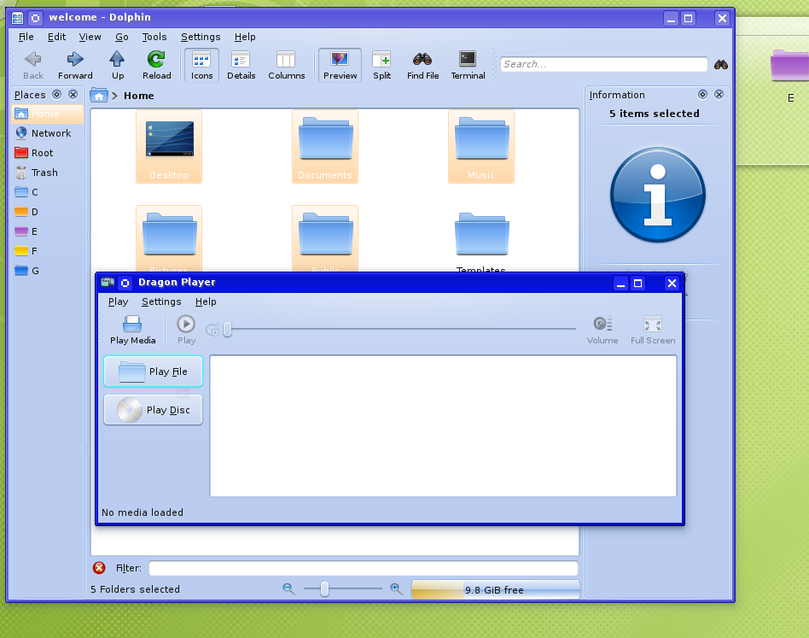Select the Desktop folder icon
This screenshot has width=809, height=638.
[x=169, y=147]
